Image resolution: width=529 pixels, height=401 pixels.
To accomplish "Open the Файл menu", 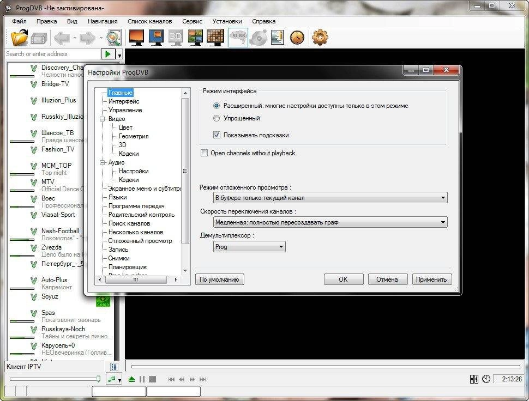I will tap(19, 21).
